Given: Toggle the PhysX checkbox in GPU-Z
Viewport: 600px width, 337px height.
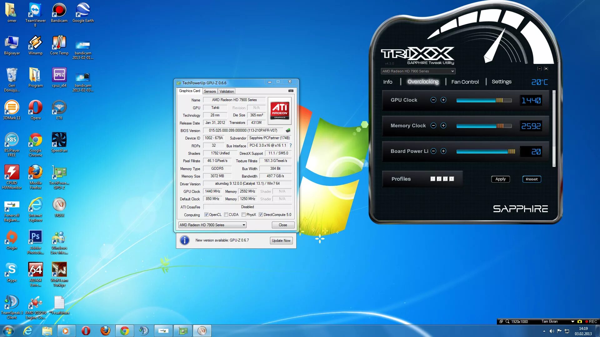Looking at the screenshot, I should (x=243, y=215).
